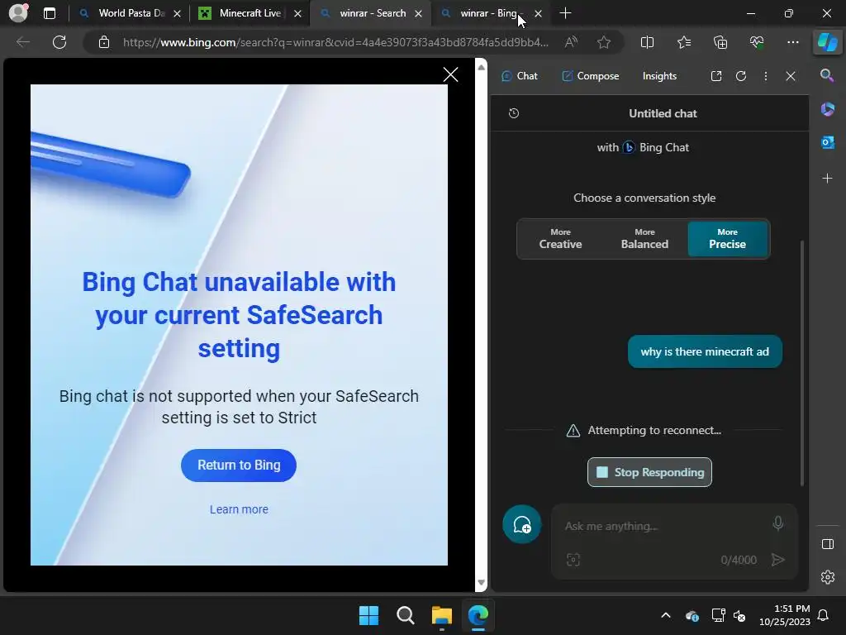
Task: Send the message arrow icon
Action: coord(777,560)
